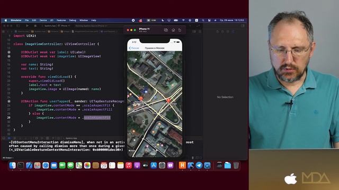Click the Wi-Fi status icon
The height and width of the screenshot is (190, 339).
(183, 20)
